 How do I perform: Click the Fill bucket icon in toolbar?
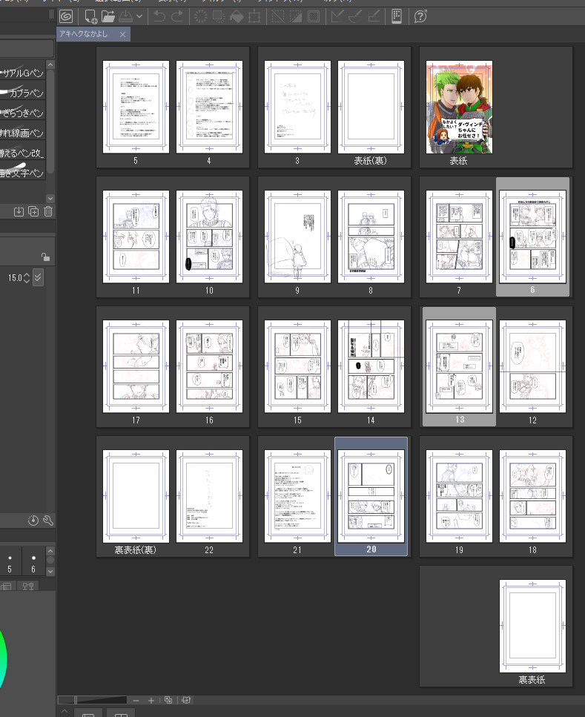click(237, 17)
